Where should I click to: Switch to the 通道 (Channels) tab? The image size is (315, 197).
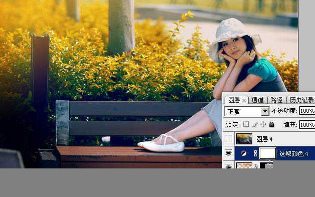point(257,100)
